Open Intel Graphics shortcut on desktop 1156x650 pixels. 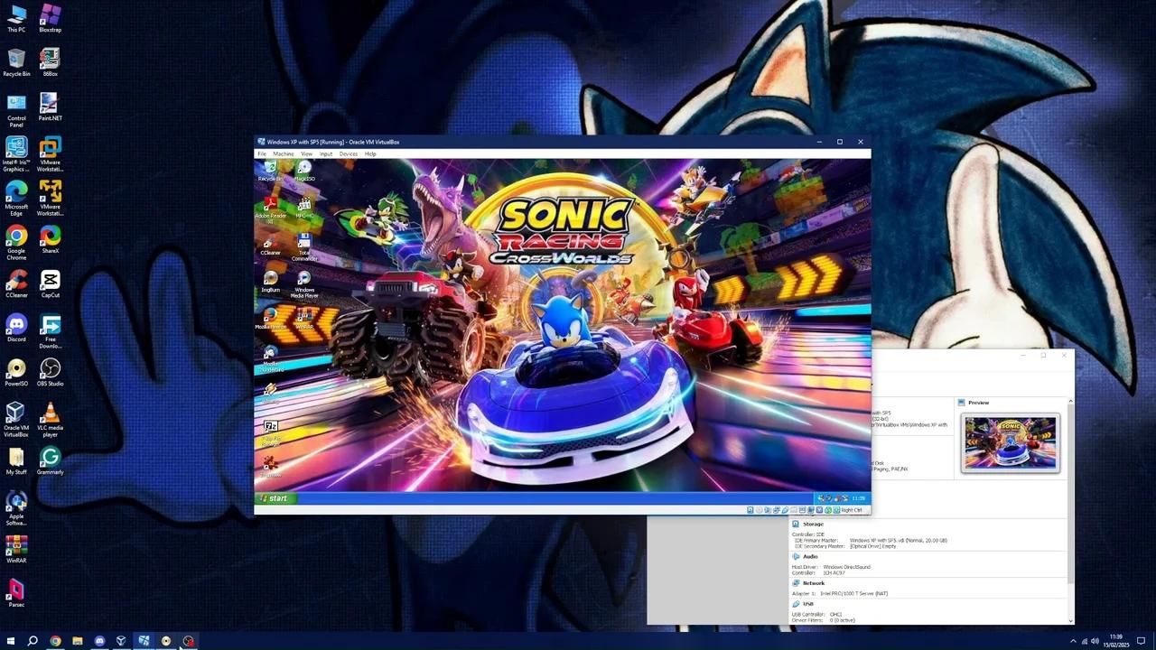point(16,154)
